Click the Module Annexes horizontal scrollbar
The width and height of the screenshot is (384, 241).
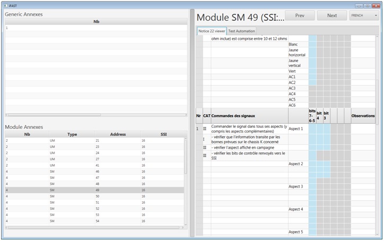point(94,228)
